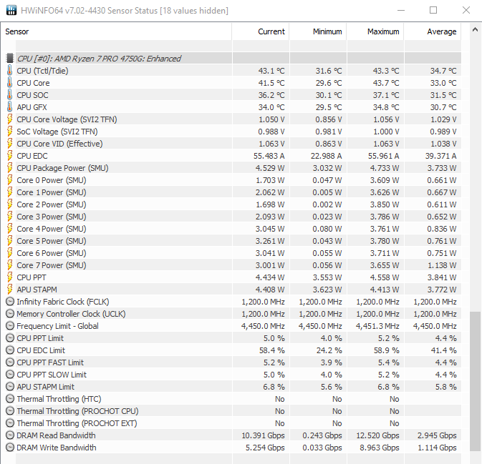Select the Core 6 Power (SMU) row label
Viewport: 482px width, 464px height.
coord(52,253)
